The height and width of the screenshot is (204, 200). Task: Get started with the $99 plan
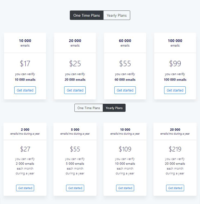[175, 90]
